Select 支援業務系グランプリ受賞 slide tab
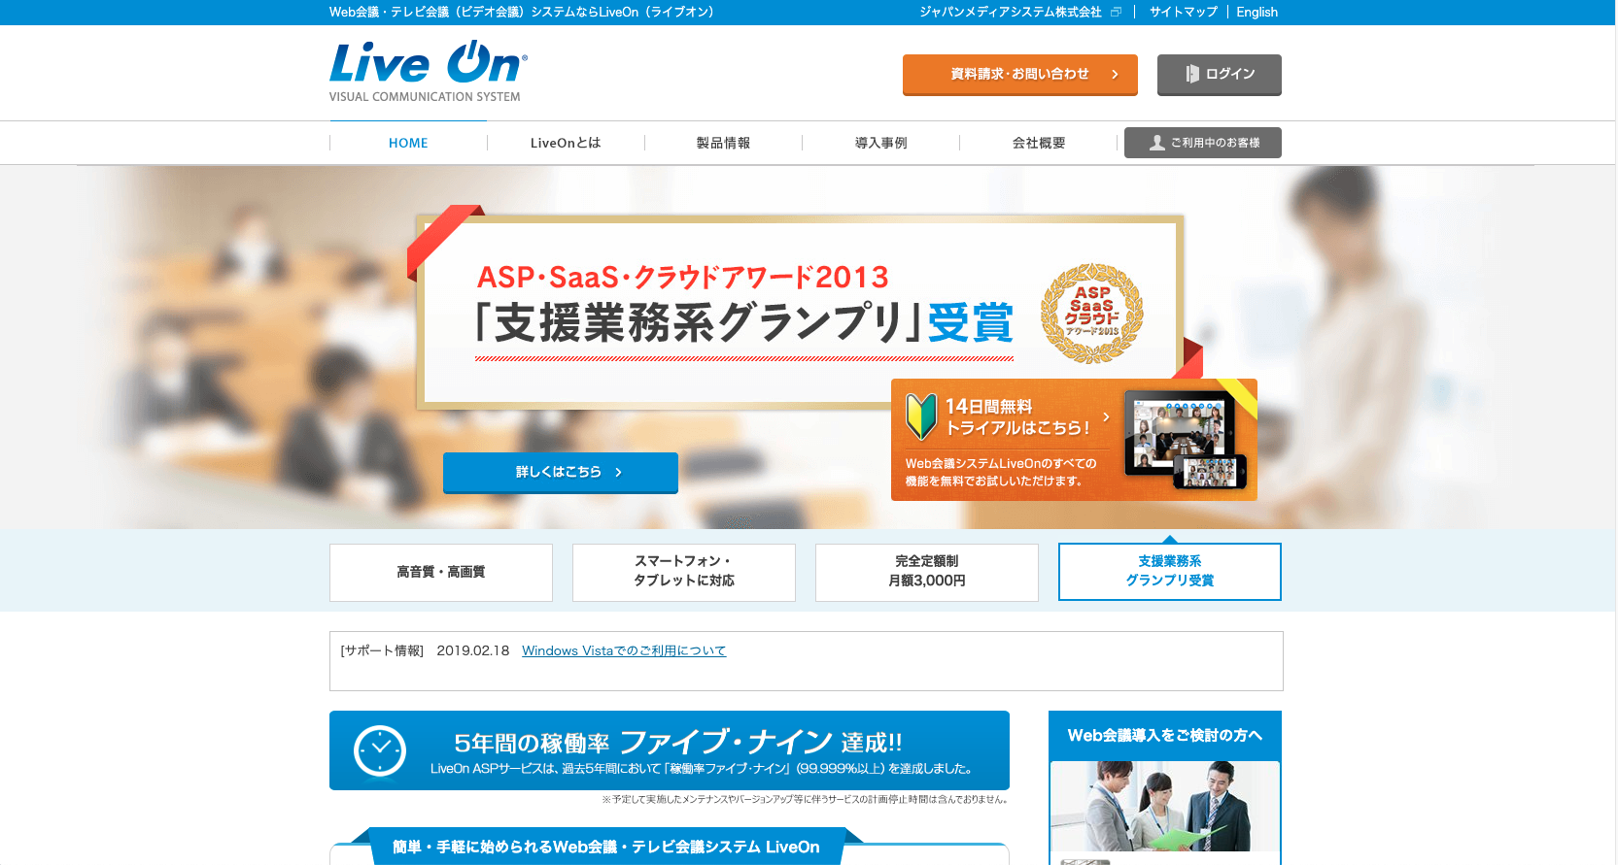 [x=1170, y=572]
